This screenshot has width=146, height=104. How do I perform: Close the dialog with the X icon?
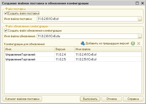pyautogui.click(x=143, y=3)
